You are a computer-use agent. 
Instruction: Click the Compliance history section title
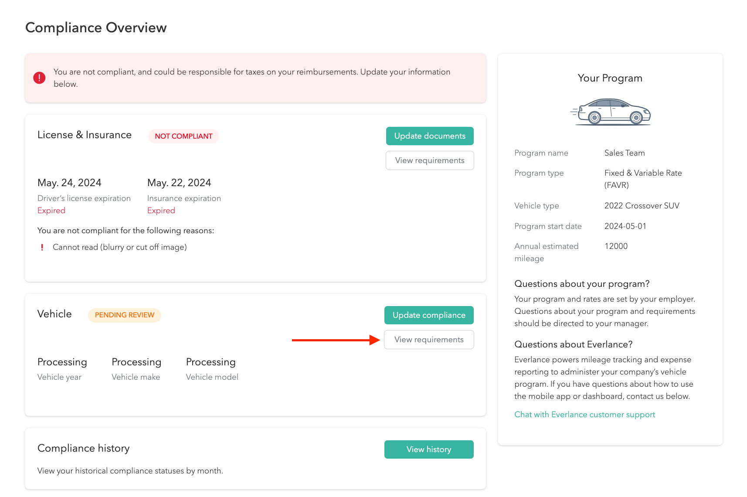tap(84, 448)
